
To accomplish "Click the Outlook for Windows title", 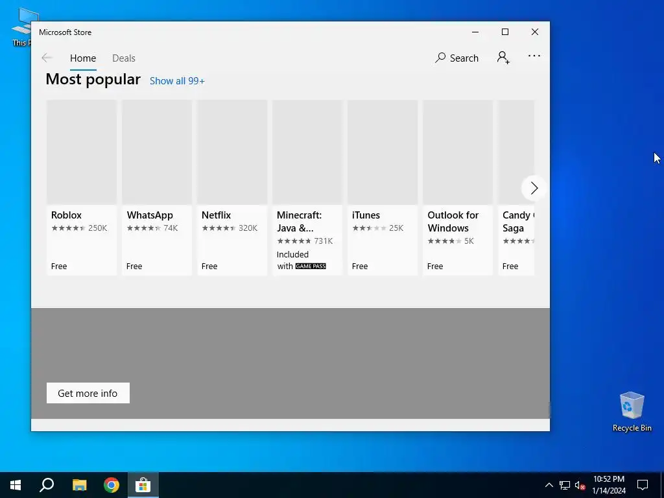I will tap(453, 222).
